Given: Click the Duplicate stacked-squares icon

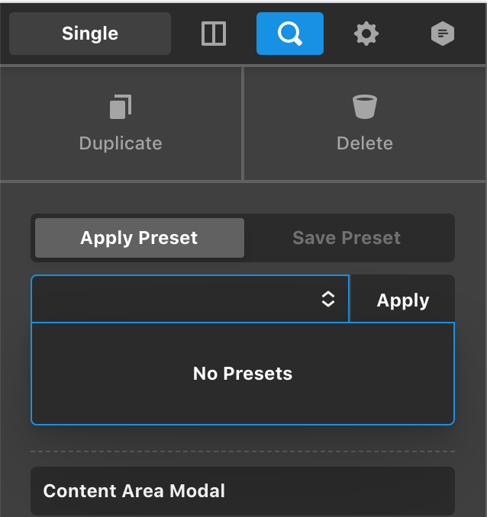Looking at the screenshot, I should click(x=121, y=107).
